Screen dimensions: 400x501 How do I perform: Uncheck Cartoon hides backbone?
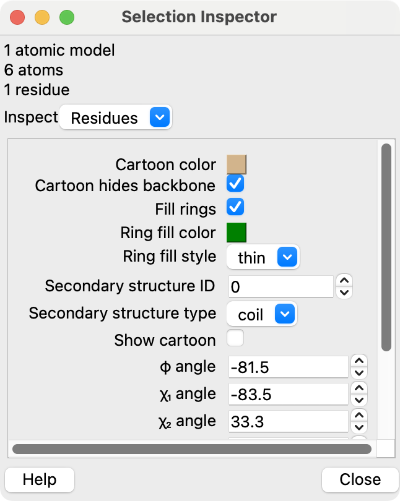tap(235, 184)
